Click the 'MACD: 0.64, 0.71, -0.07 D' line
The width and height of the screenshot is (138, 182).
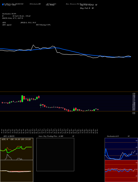coord(12,18)
